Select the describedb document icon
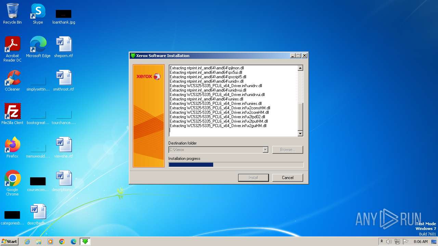438x246 pixels. point(38,214)
